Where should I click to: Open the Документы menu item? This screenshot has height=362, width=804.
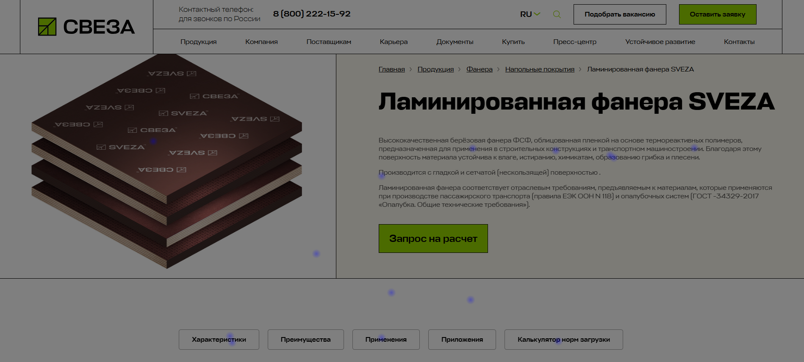point(455,41)
